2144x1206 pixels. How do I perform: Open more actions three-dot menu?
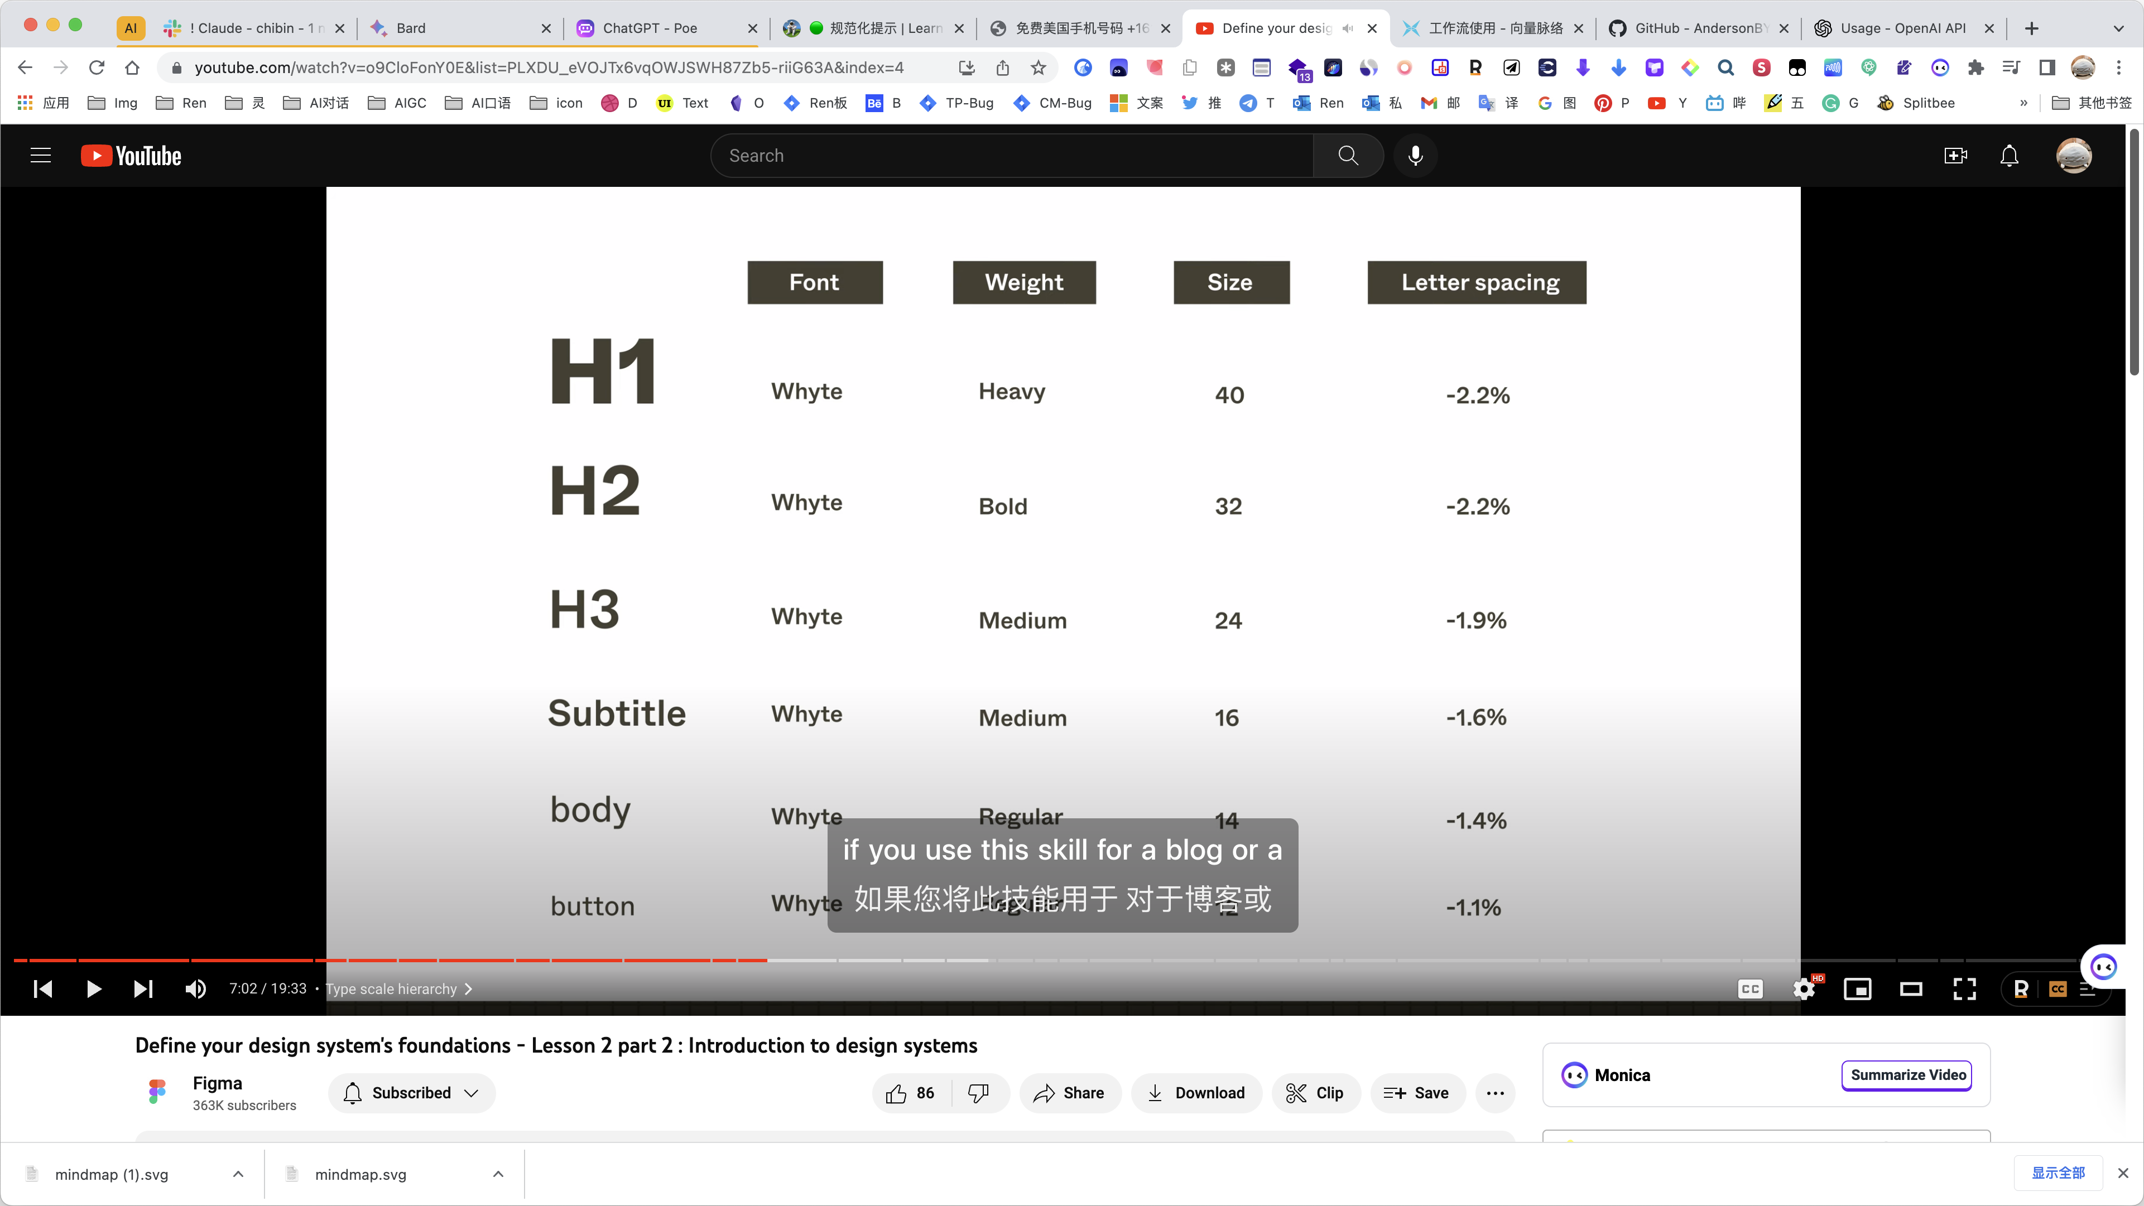tap(1495, 1093)
